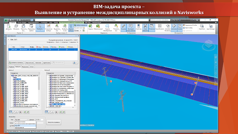Open the Результаты tab in Clash Detective

pos(25,67)
